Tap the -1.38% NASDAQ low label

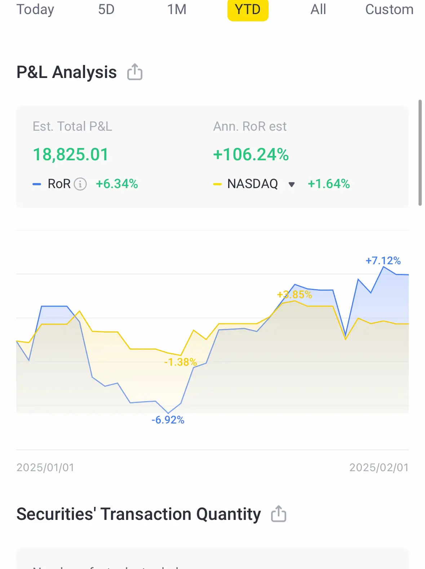[181, 362]
